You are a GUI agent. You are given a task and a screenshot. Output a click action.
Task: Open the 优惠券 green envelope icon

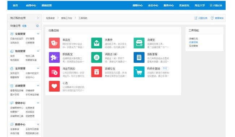[x=97, y=43]
